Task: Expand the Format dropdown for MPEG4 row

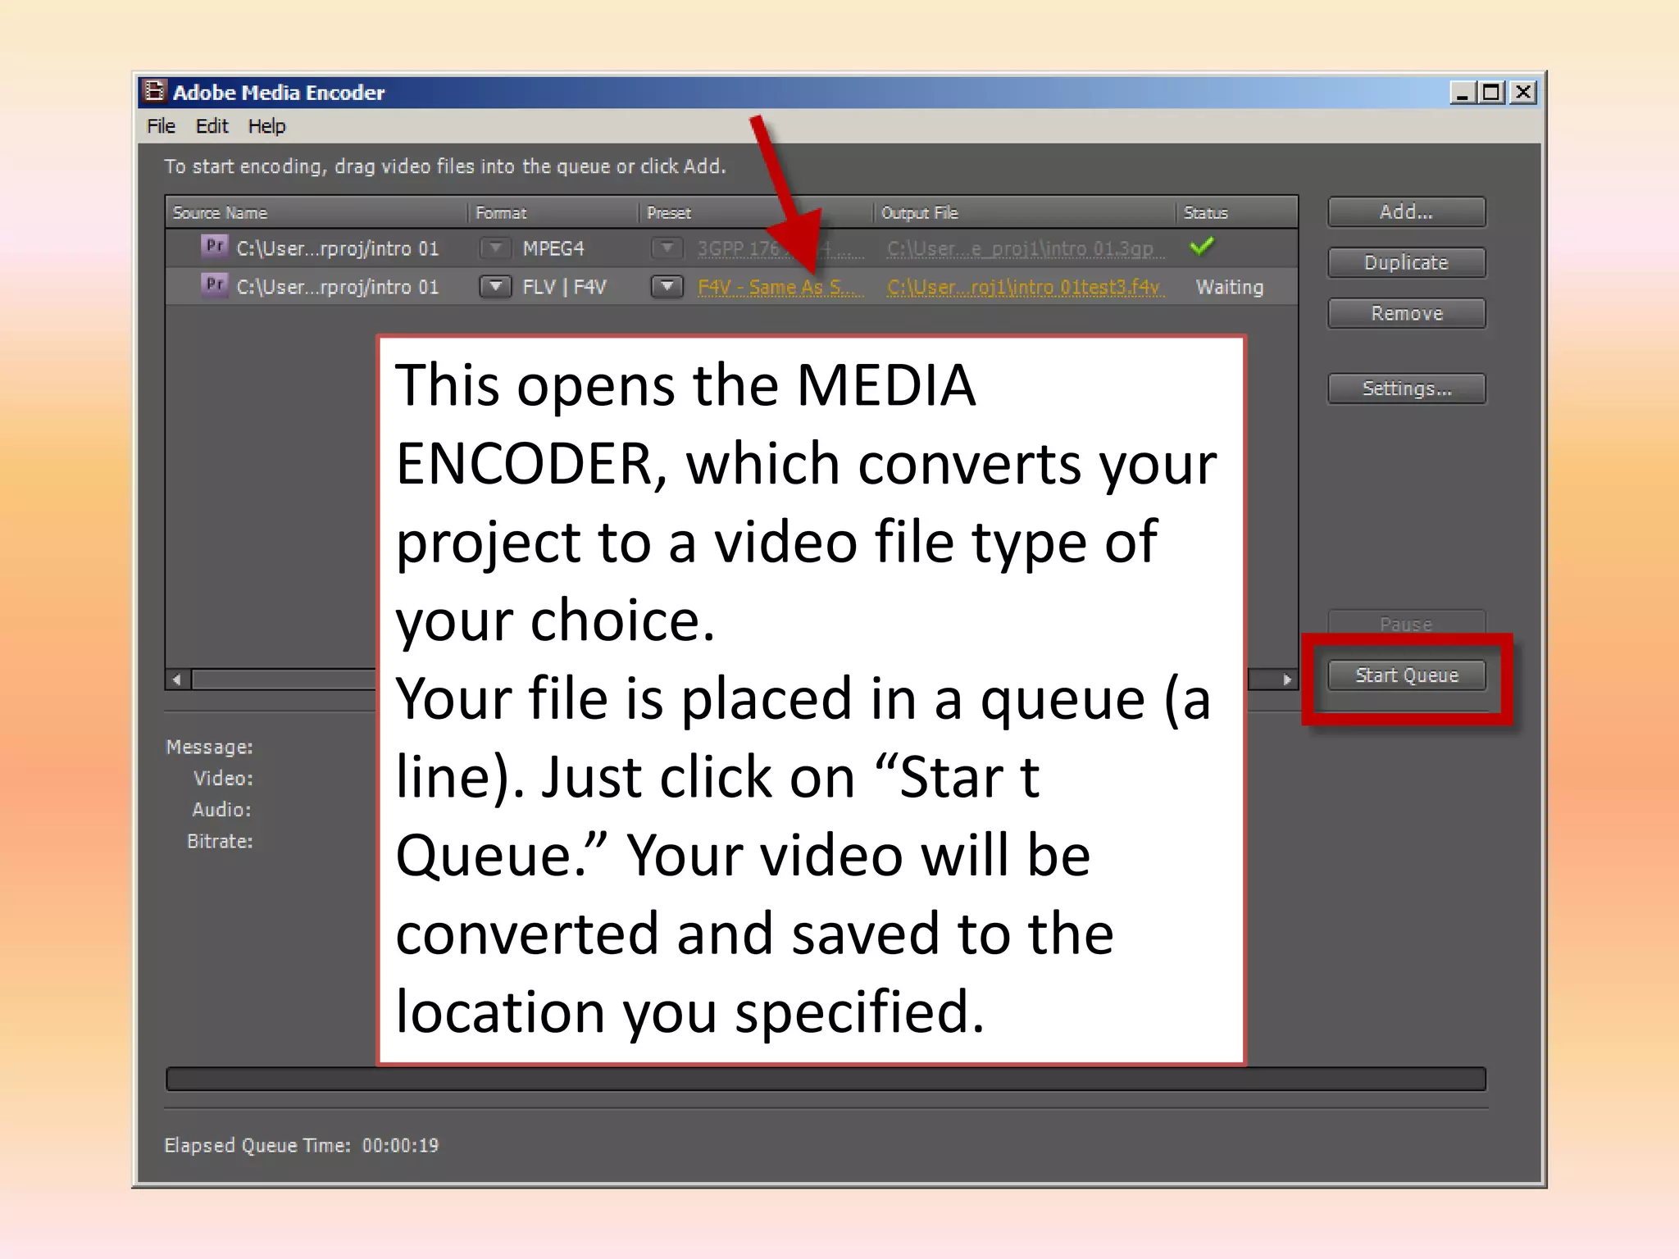Action: click(x=495, y=248)
